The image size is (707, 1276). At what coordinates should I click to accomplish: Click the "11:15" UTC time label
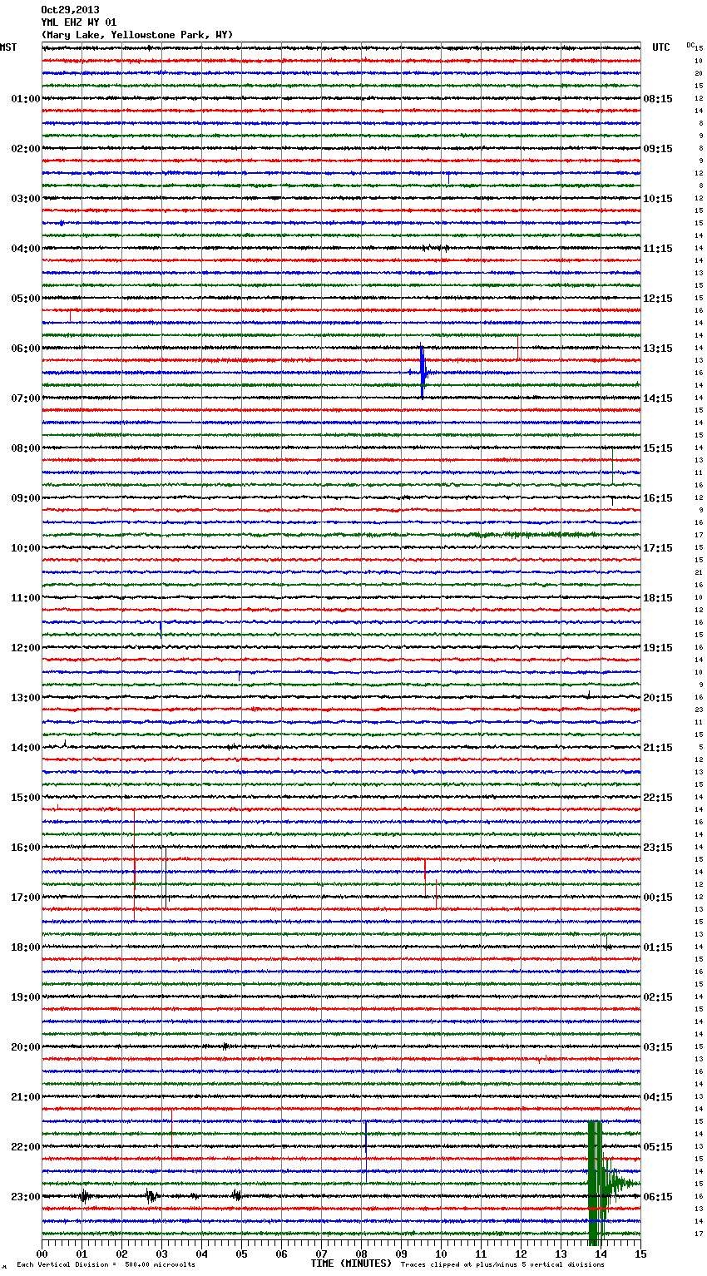pos(658,249)
